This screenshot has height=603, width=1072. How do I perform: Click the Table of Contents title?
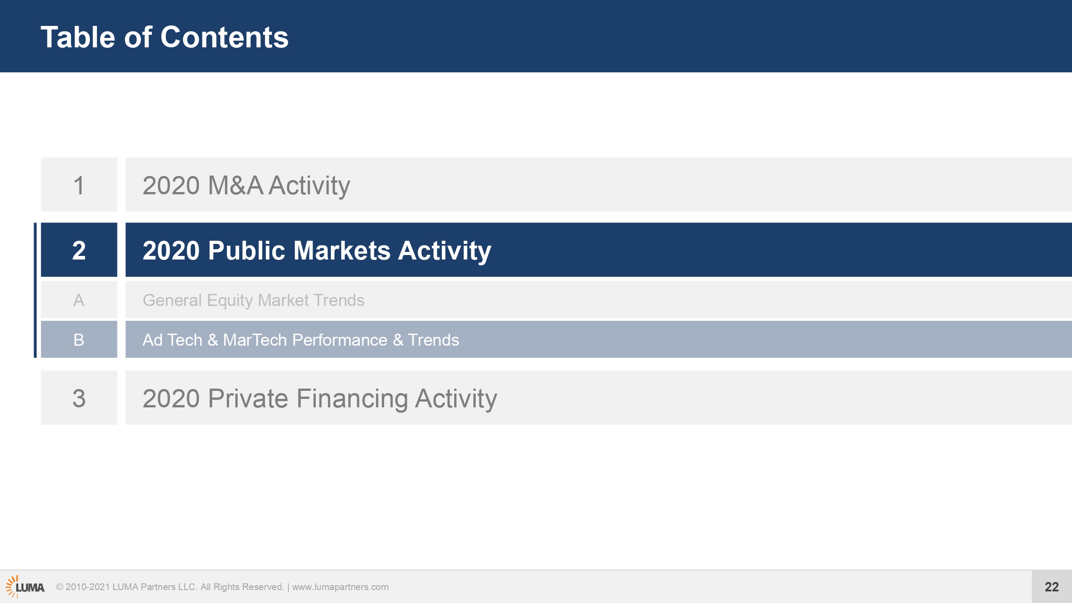[x=165, y=37]
